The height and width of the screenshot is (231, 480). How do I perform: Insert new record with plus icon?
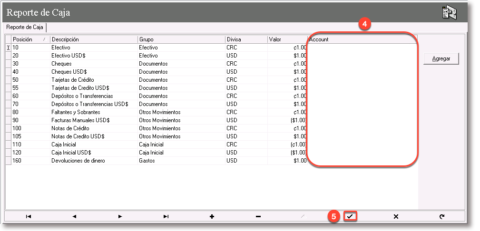click(212, 217)
